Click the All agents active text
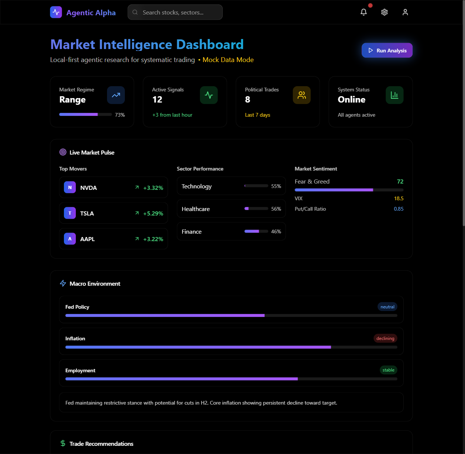This screenshot has height=454, width=465. click(356, 115)
